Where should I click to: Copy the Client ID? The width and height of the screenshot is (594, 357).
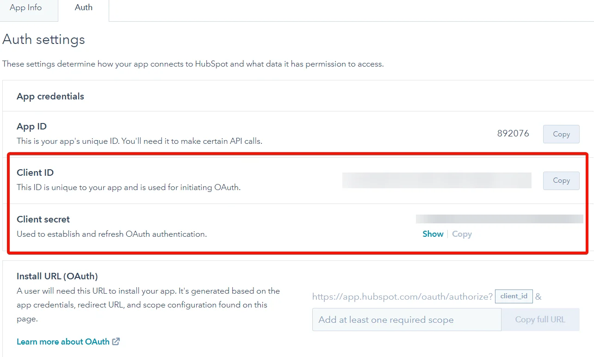click(561, 180)
